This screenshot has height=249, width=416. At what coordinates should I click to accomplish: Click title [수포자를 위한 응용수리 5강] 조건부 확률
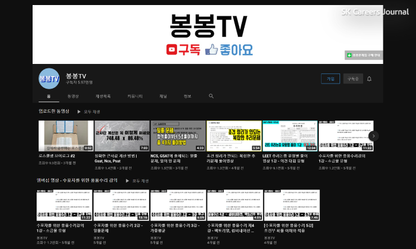pos(288,228)
